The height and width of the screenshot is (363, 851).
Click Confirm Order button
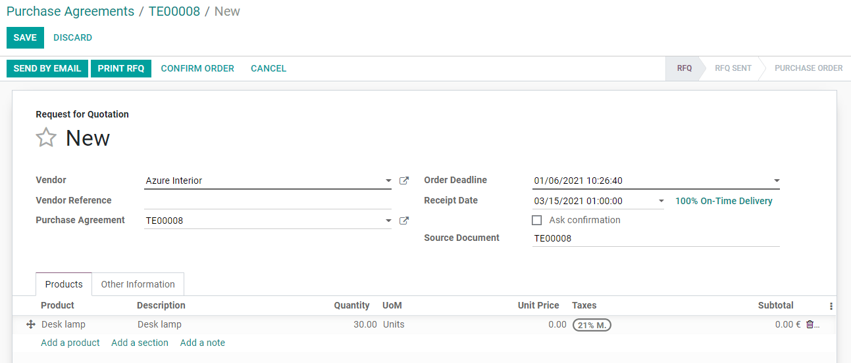pos(197,68)
